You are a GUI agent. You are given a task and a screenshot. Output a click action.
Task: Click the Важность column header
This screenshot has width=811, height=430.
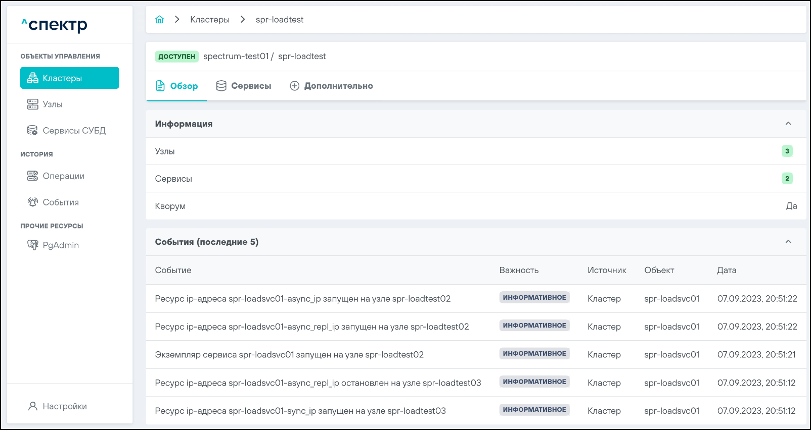click(519, 271)
